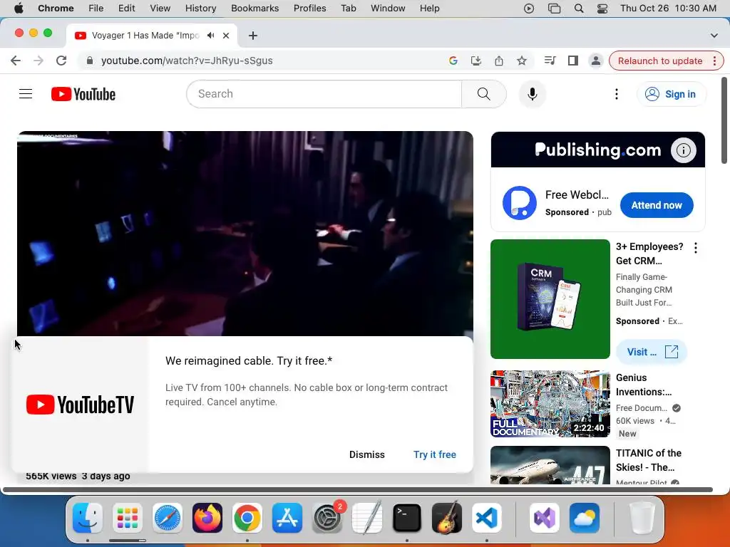
Task: Open Publishing.com round logo
Action: coord(520,203)
